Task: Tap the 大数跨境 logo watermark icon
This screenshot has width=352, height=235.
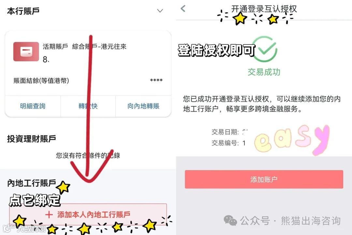Action: [9, 228]
